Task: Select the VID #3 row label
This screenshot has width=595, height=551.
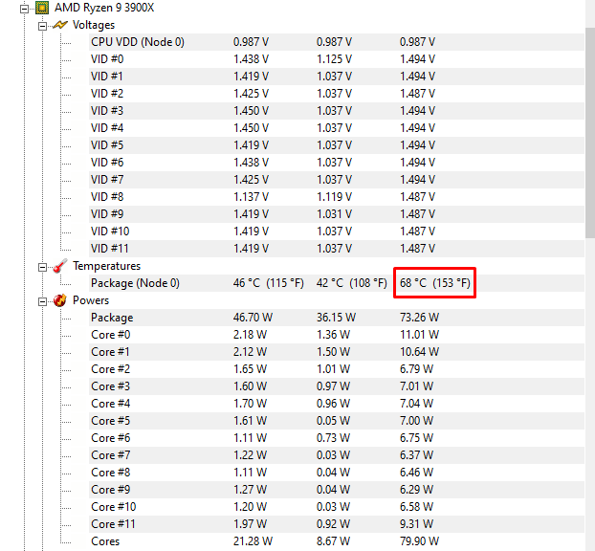Action: click(x=107, y=111)
